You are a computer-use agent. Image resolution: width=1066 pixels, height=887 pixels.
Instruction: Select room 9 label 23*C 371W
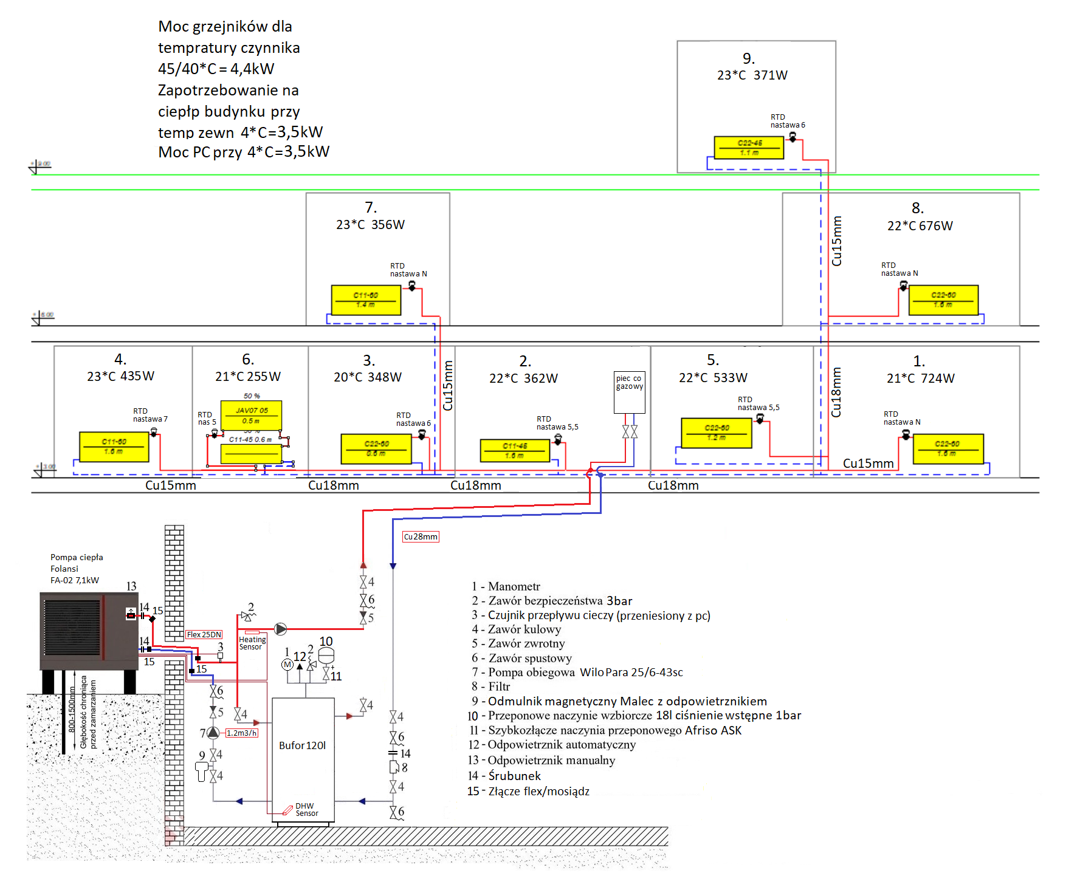[x=752, y=75]
